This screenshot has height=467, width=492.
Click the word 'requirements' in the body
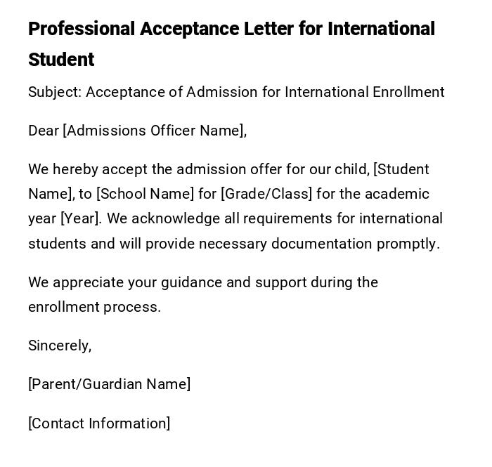tap(288, 218)
